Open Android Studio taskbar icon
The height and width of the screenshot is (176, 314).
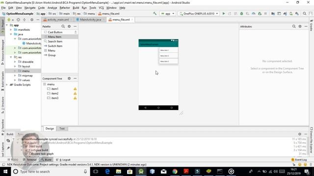[141, 172]
